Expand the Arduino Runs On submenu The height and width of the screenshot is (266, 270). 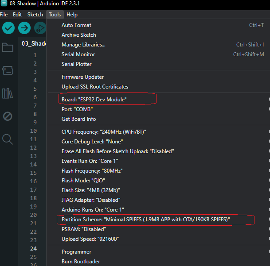click(x=159, y=210)
